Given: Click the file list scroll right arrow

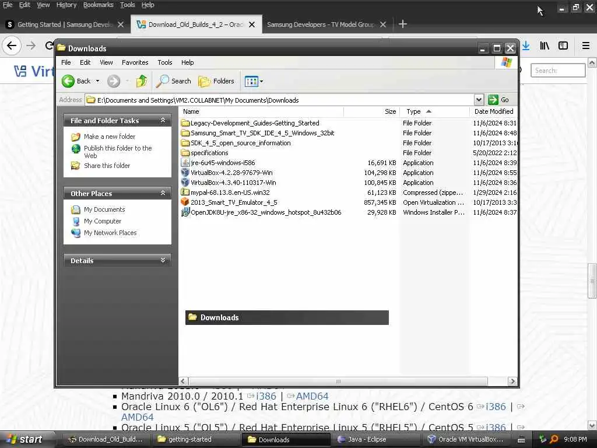Looking at the screenshot, I should pyautogui.click(x=512, y=381).
